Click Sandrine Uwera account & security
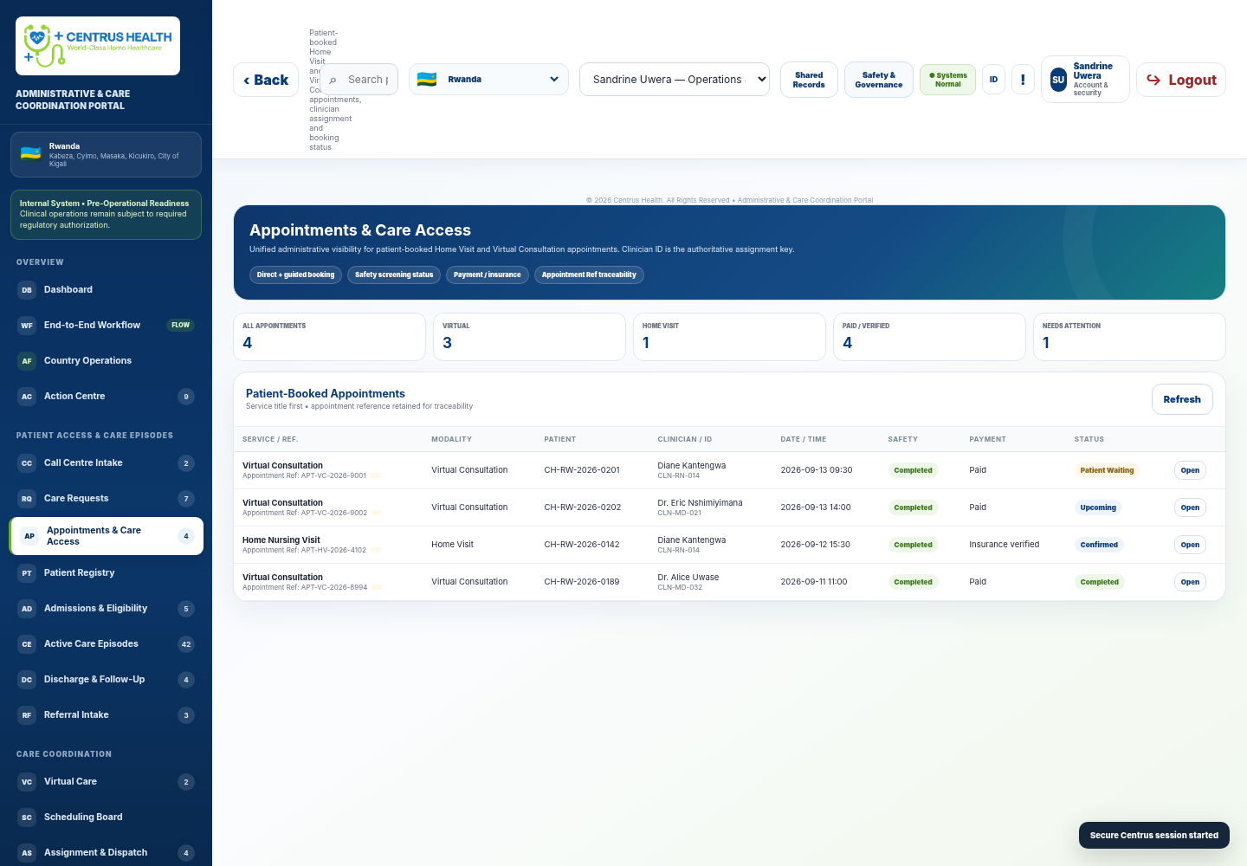Screen dimensions: 1247x866 (1086, 80)
